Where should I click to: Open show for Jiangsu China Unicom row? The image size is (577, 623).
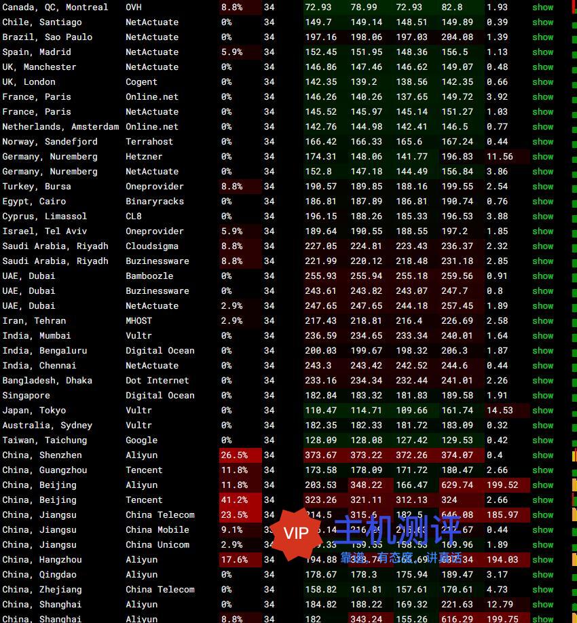[x=543, y=545]
